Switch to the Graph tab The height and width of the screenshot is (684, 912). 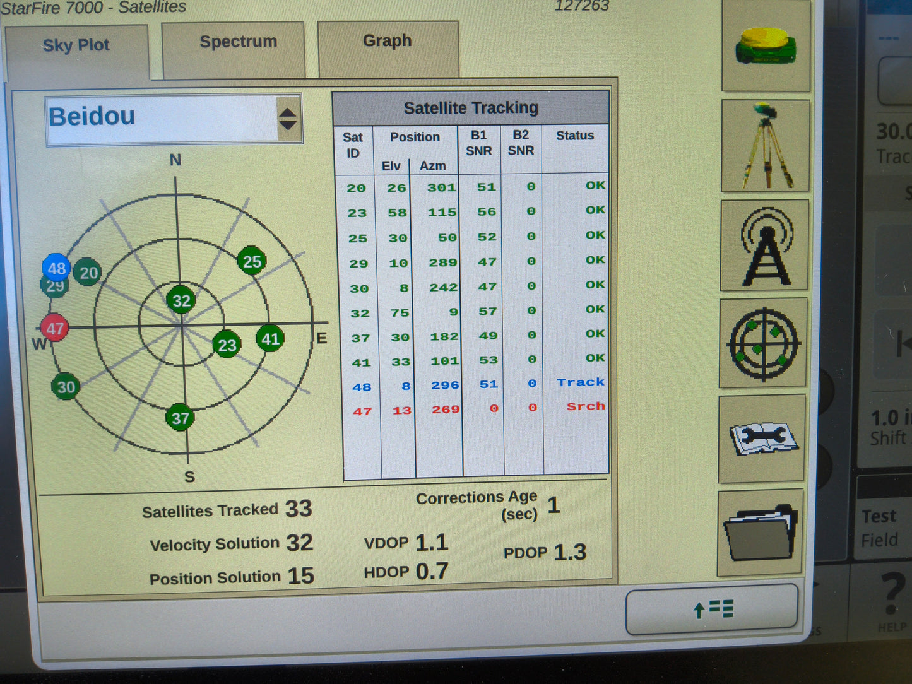(387, 41)
